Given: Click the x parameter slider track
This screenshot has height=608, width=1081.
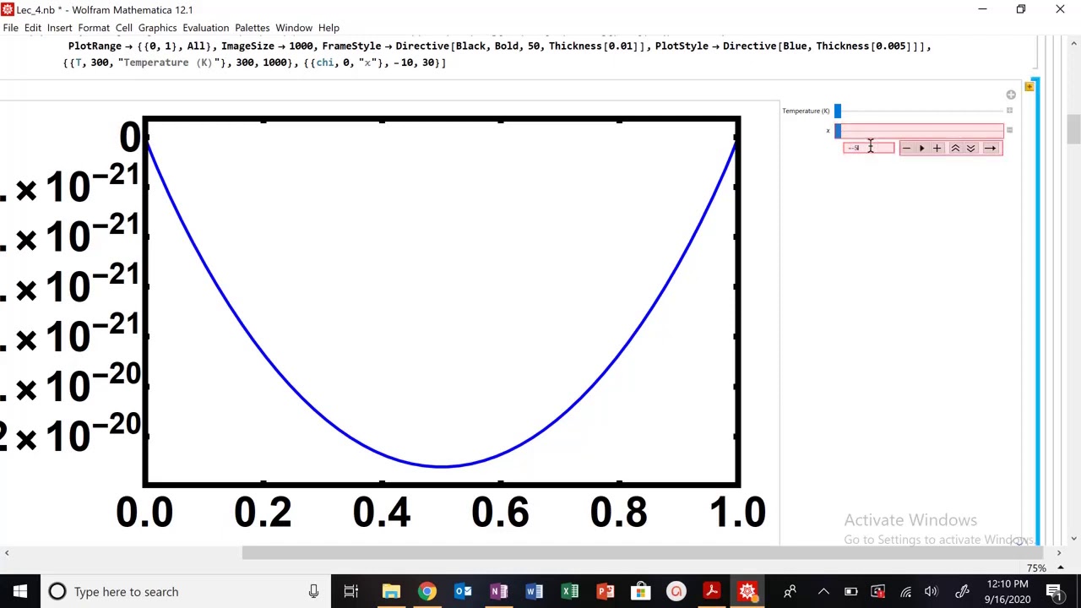Looking at the screenshot, I should point(920,130).
